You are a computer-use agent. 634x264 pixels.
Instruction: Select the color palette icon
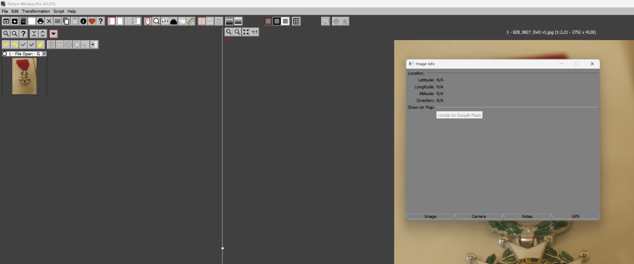(x=182, y=21)
